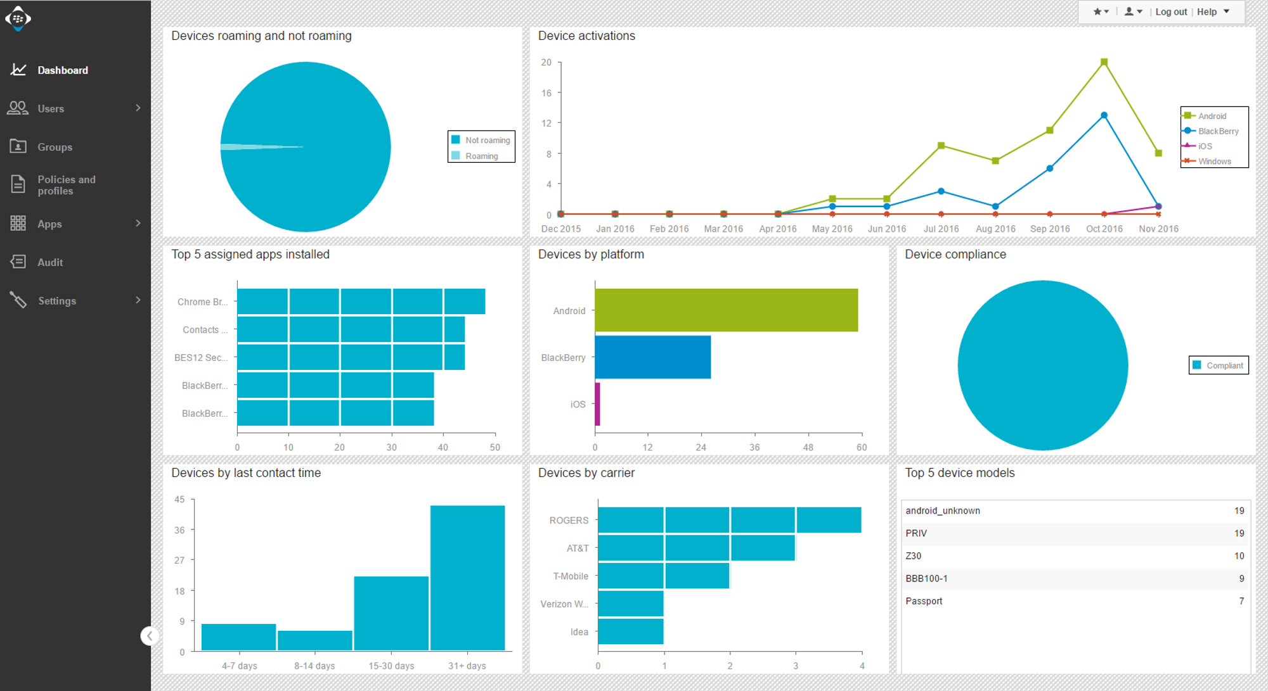The width and height of the screenshot is (1268, 691).
Task: Open the user account dropdown at top right
Action: coord(1133,11)
